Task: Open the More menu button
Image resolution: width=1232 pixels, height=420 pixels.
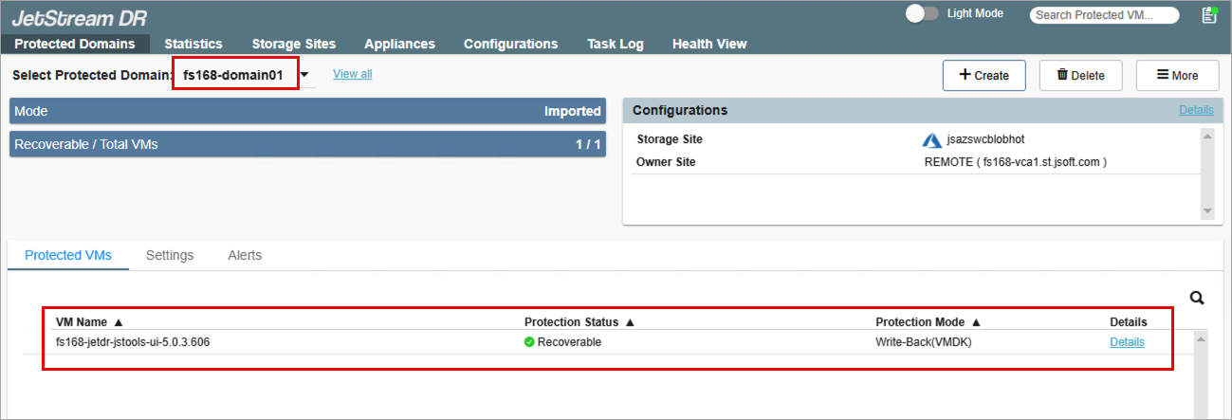Action: pyautogui.click(x=1177, y=76)
